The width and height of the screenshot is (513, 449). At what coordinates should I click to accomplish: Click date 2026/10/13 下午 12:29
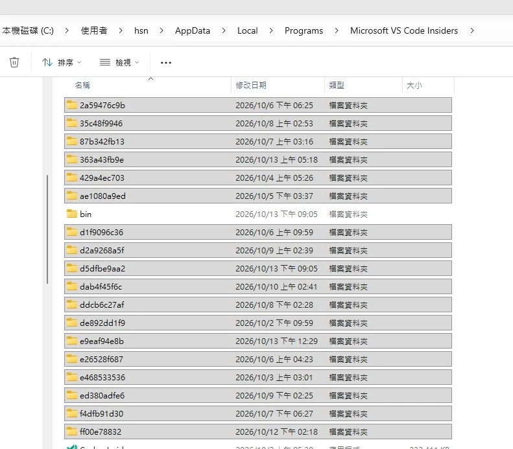pyautogui.click(x=276, y=341)
